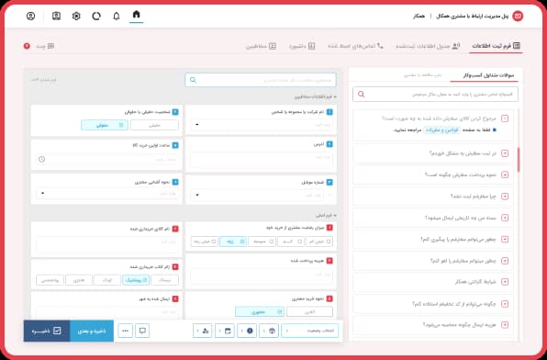Select رومانتیک book genre option

(136, 280)
